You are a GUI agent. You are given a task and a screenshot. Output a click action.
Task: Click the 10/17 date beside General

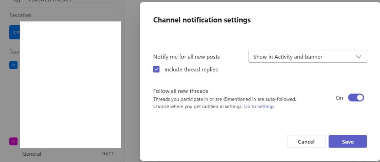pyautogui.click(x=108, y=154)
